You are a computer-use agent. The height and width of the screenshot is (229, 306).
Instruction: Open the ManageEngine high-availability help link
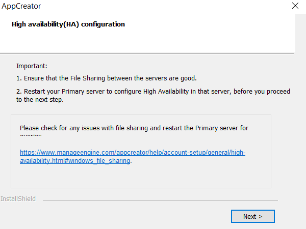pos(133,153)
